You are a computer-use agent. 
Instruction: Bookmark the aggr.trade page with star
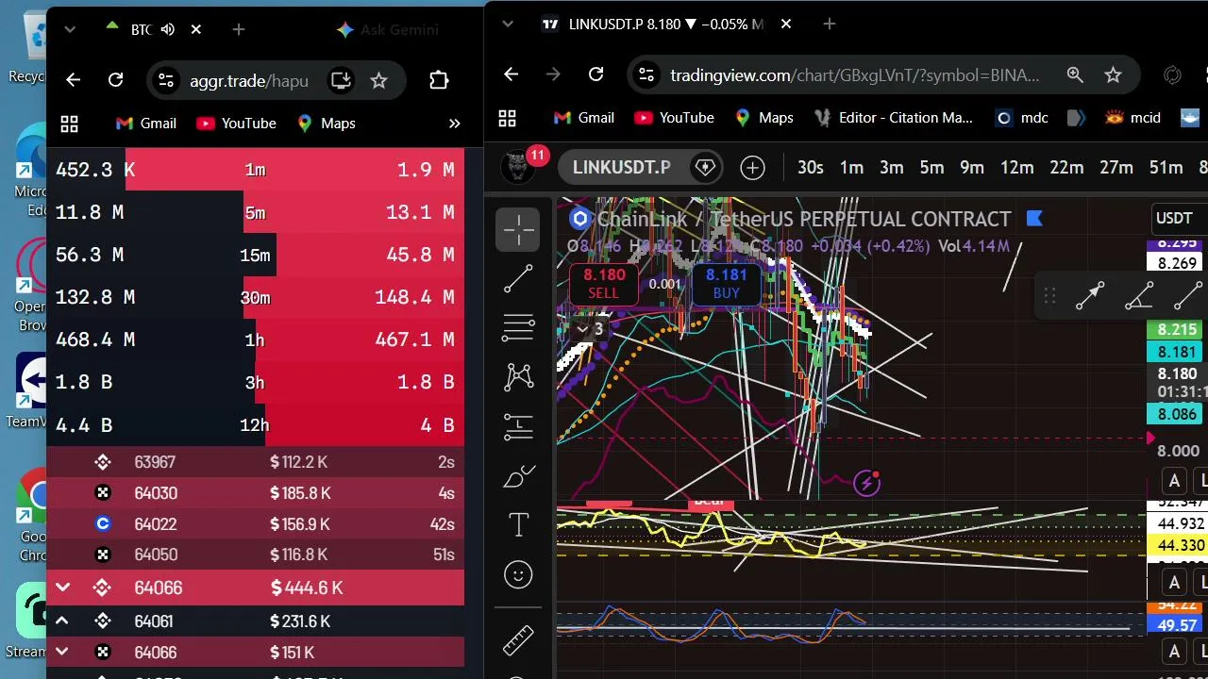point(378,80)
